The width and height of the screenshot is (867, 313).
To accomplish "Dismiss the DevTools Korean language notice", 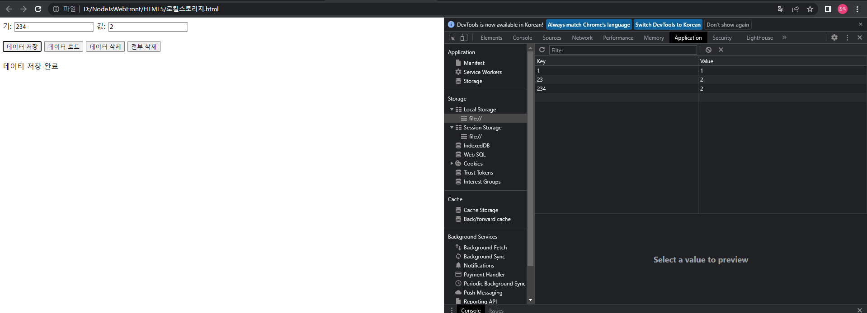I will pyautogui.click(x=860, y=24).
